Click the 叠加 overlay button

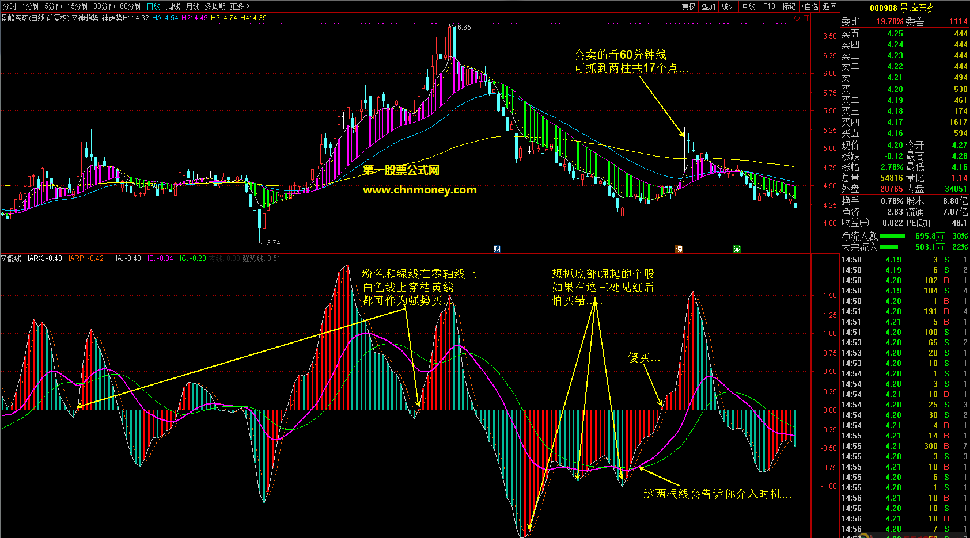[x=708, y=6]
